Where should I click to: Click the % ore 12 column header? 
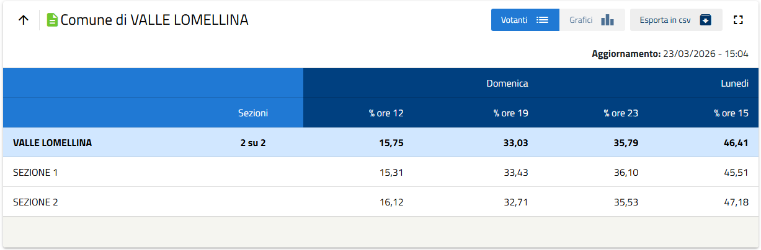[386, 113]
